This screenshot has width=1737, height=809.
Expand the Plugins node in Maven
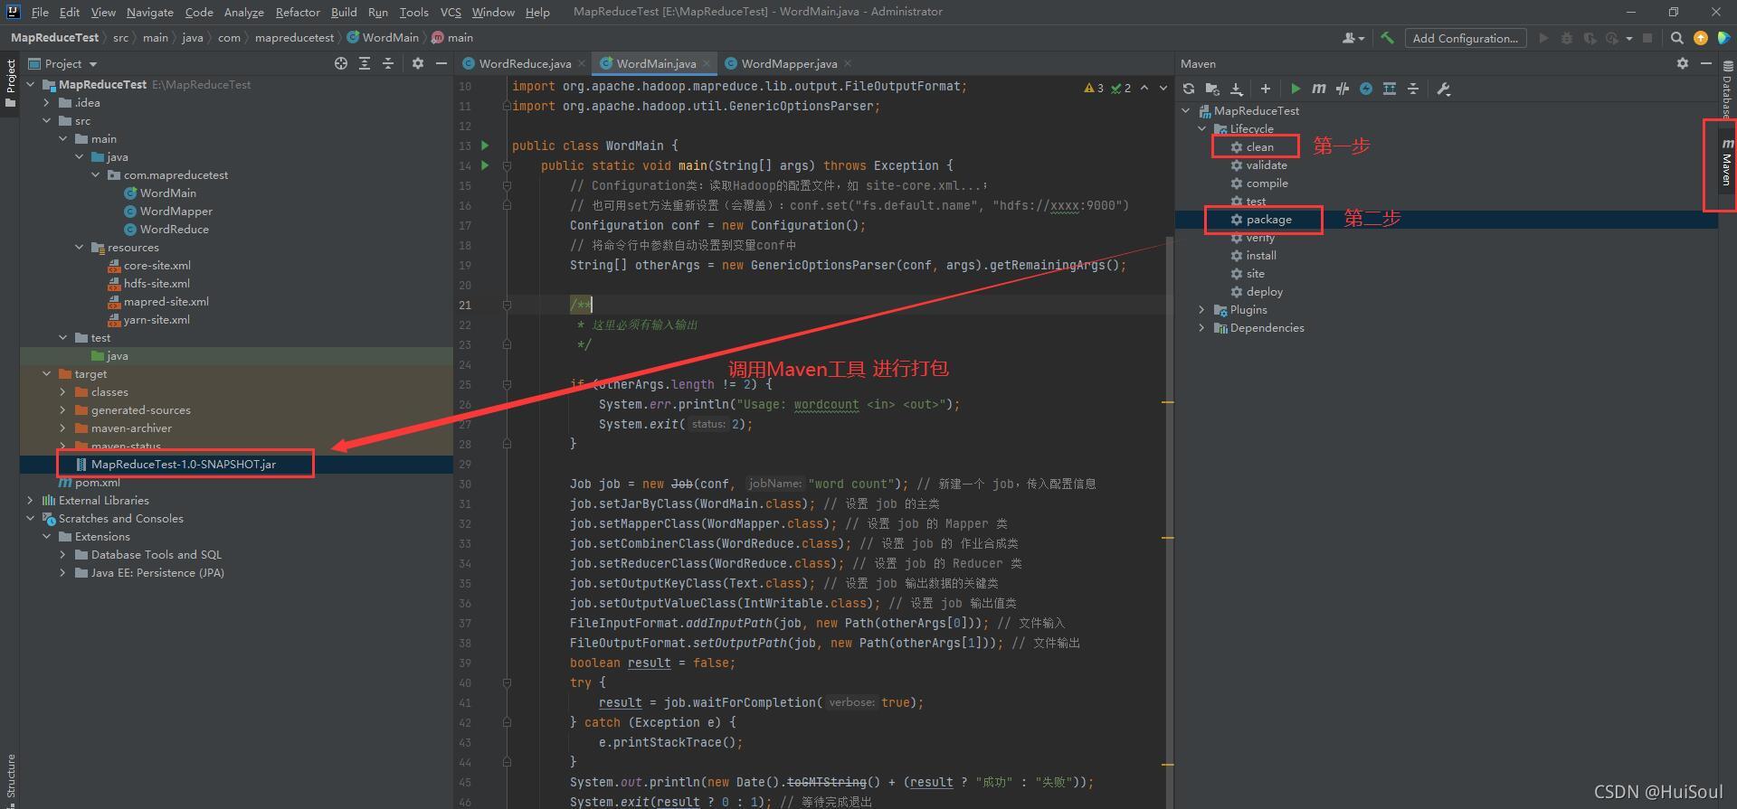(x=1202, y=310)
